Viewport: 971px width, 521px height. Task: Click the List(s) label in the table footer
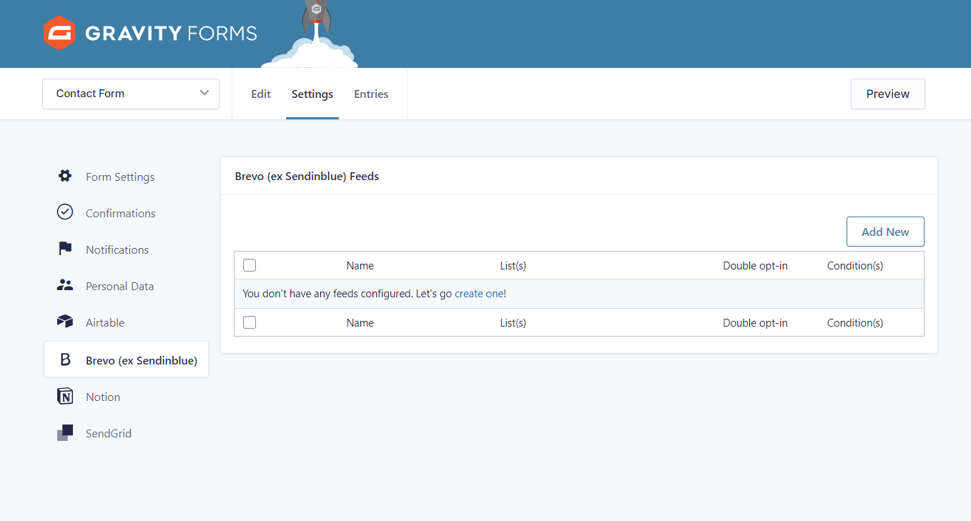(x=513, y=322)
